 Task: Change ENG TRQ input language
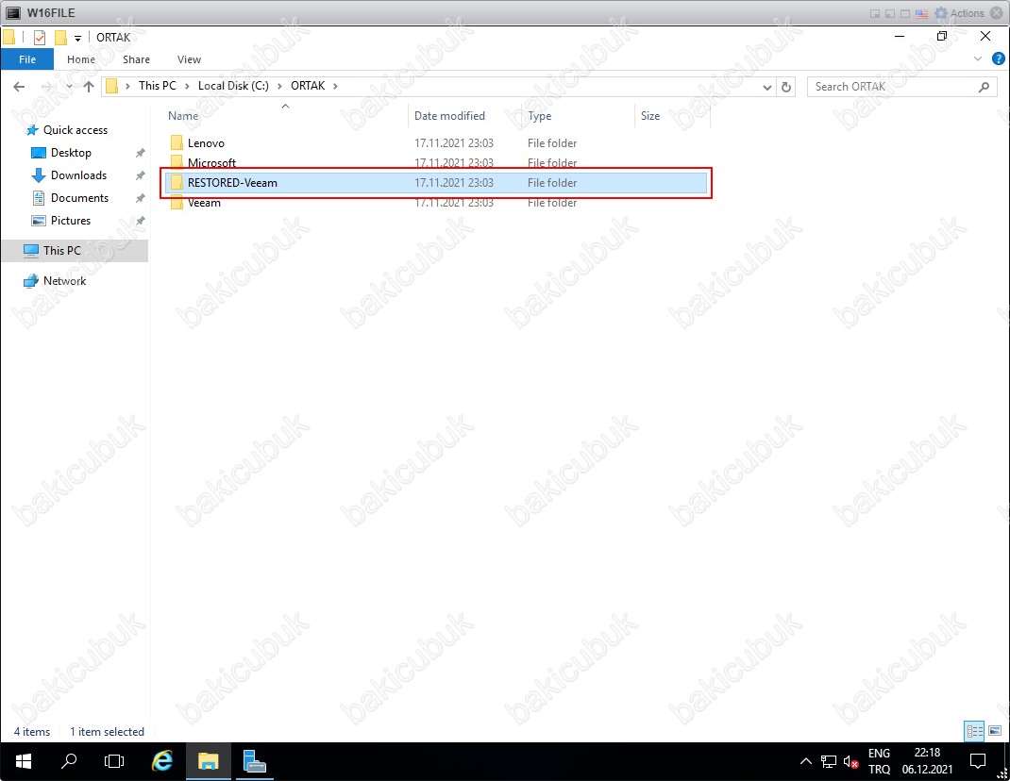coord(879,761)
